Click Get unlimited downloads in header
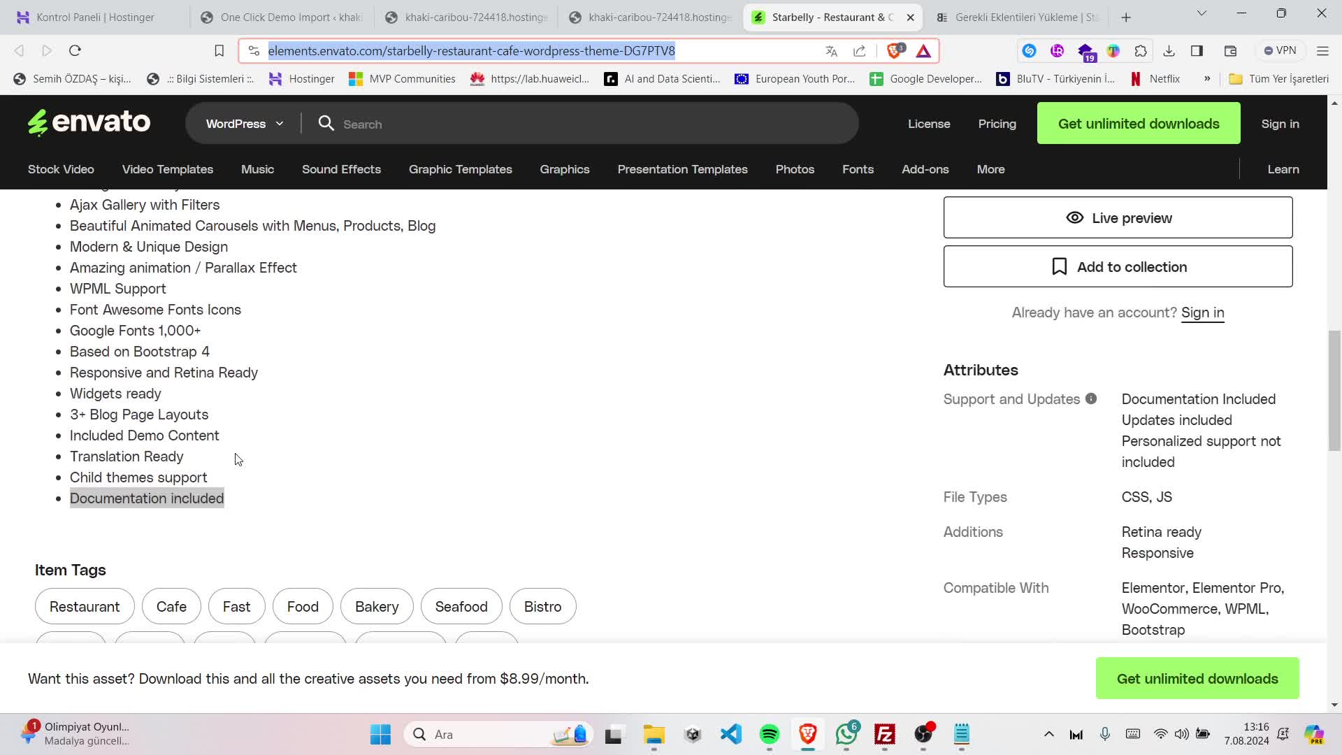Image resolution: width=1342 pixels, height=755 pixels. coord(1138,124)
